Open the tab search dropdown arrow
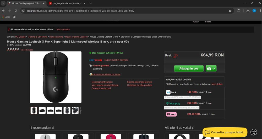The height and width of the screenshot is (139, 262). click(x=3, y=3)
